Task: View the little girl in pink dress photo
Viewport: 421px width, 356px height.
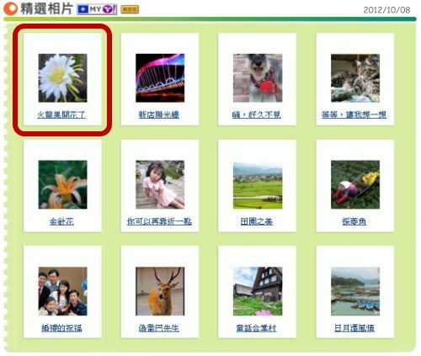Action: click(160, 184)
